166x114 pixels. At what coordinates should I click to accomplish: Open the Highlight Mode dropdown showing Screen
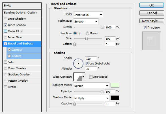point(91,86)
